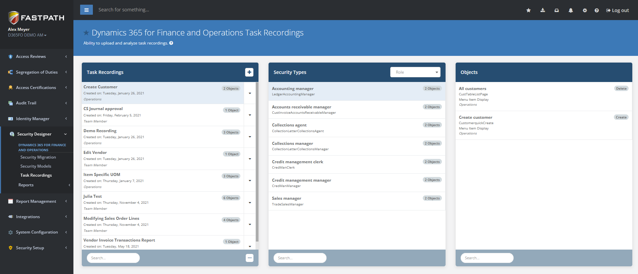Open Security Migration submenu item
Viewport: 638px width, 274px height.
pos(38,157)
